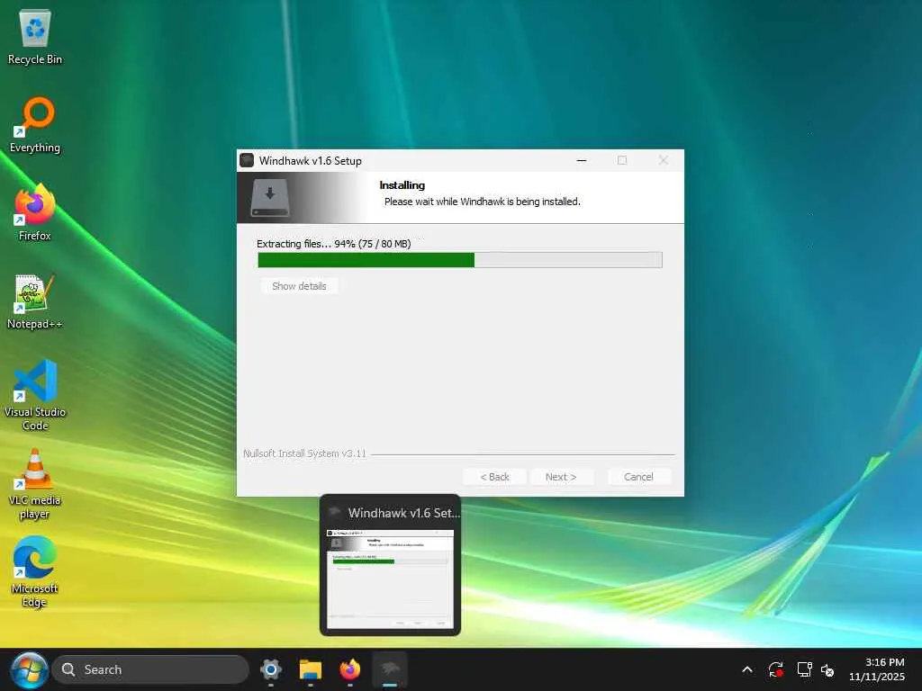The height and width of the screenshot is (691, 922).
Task: Select the Visual Studio Code desktop shortcut
Action: [35, 395]
